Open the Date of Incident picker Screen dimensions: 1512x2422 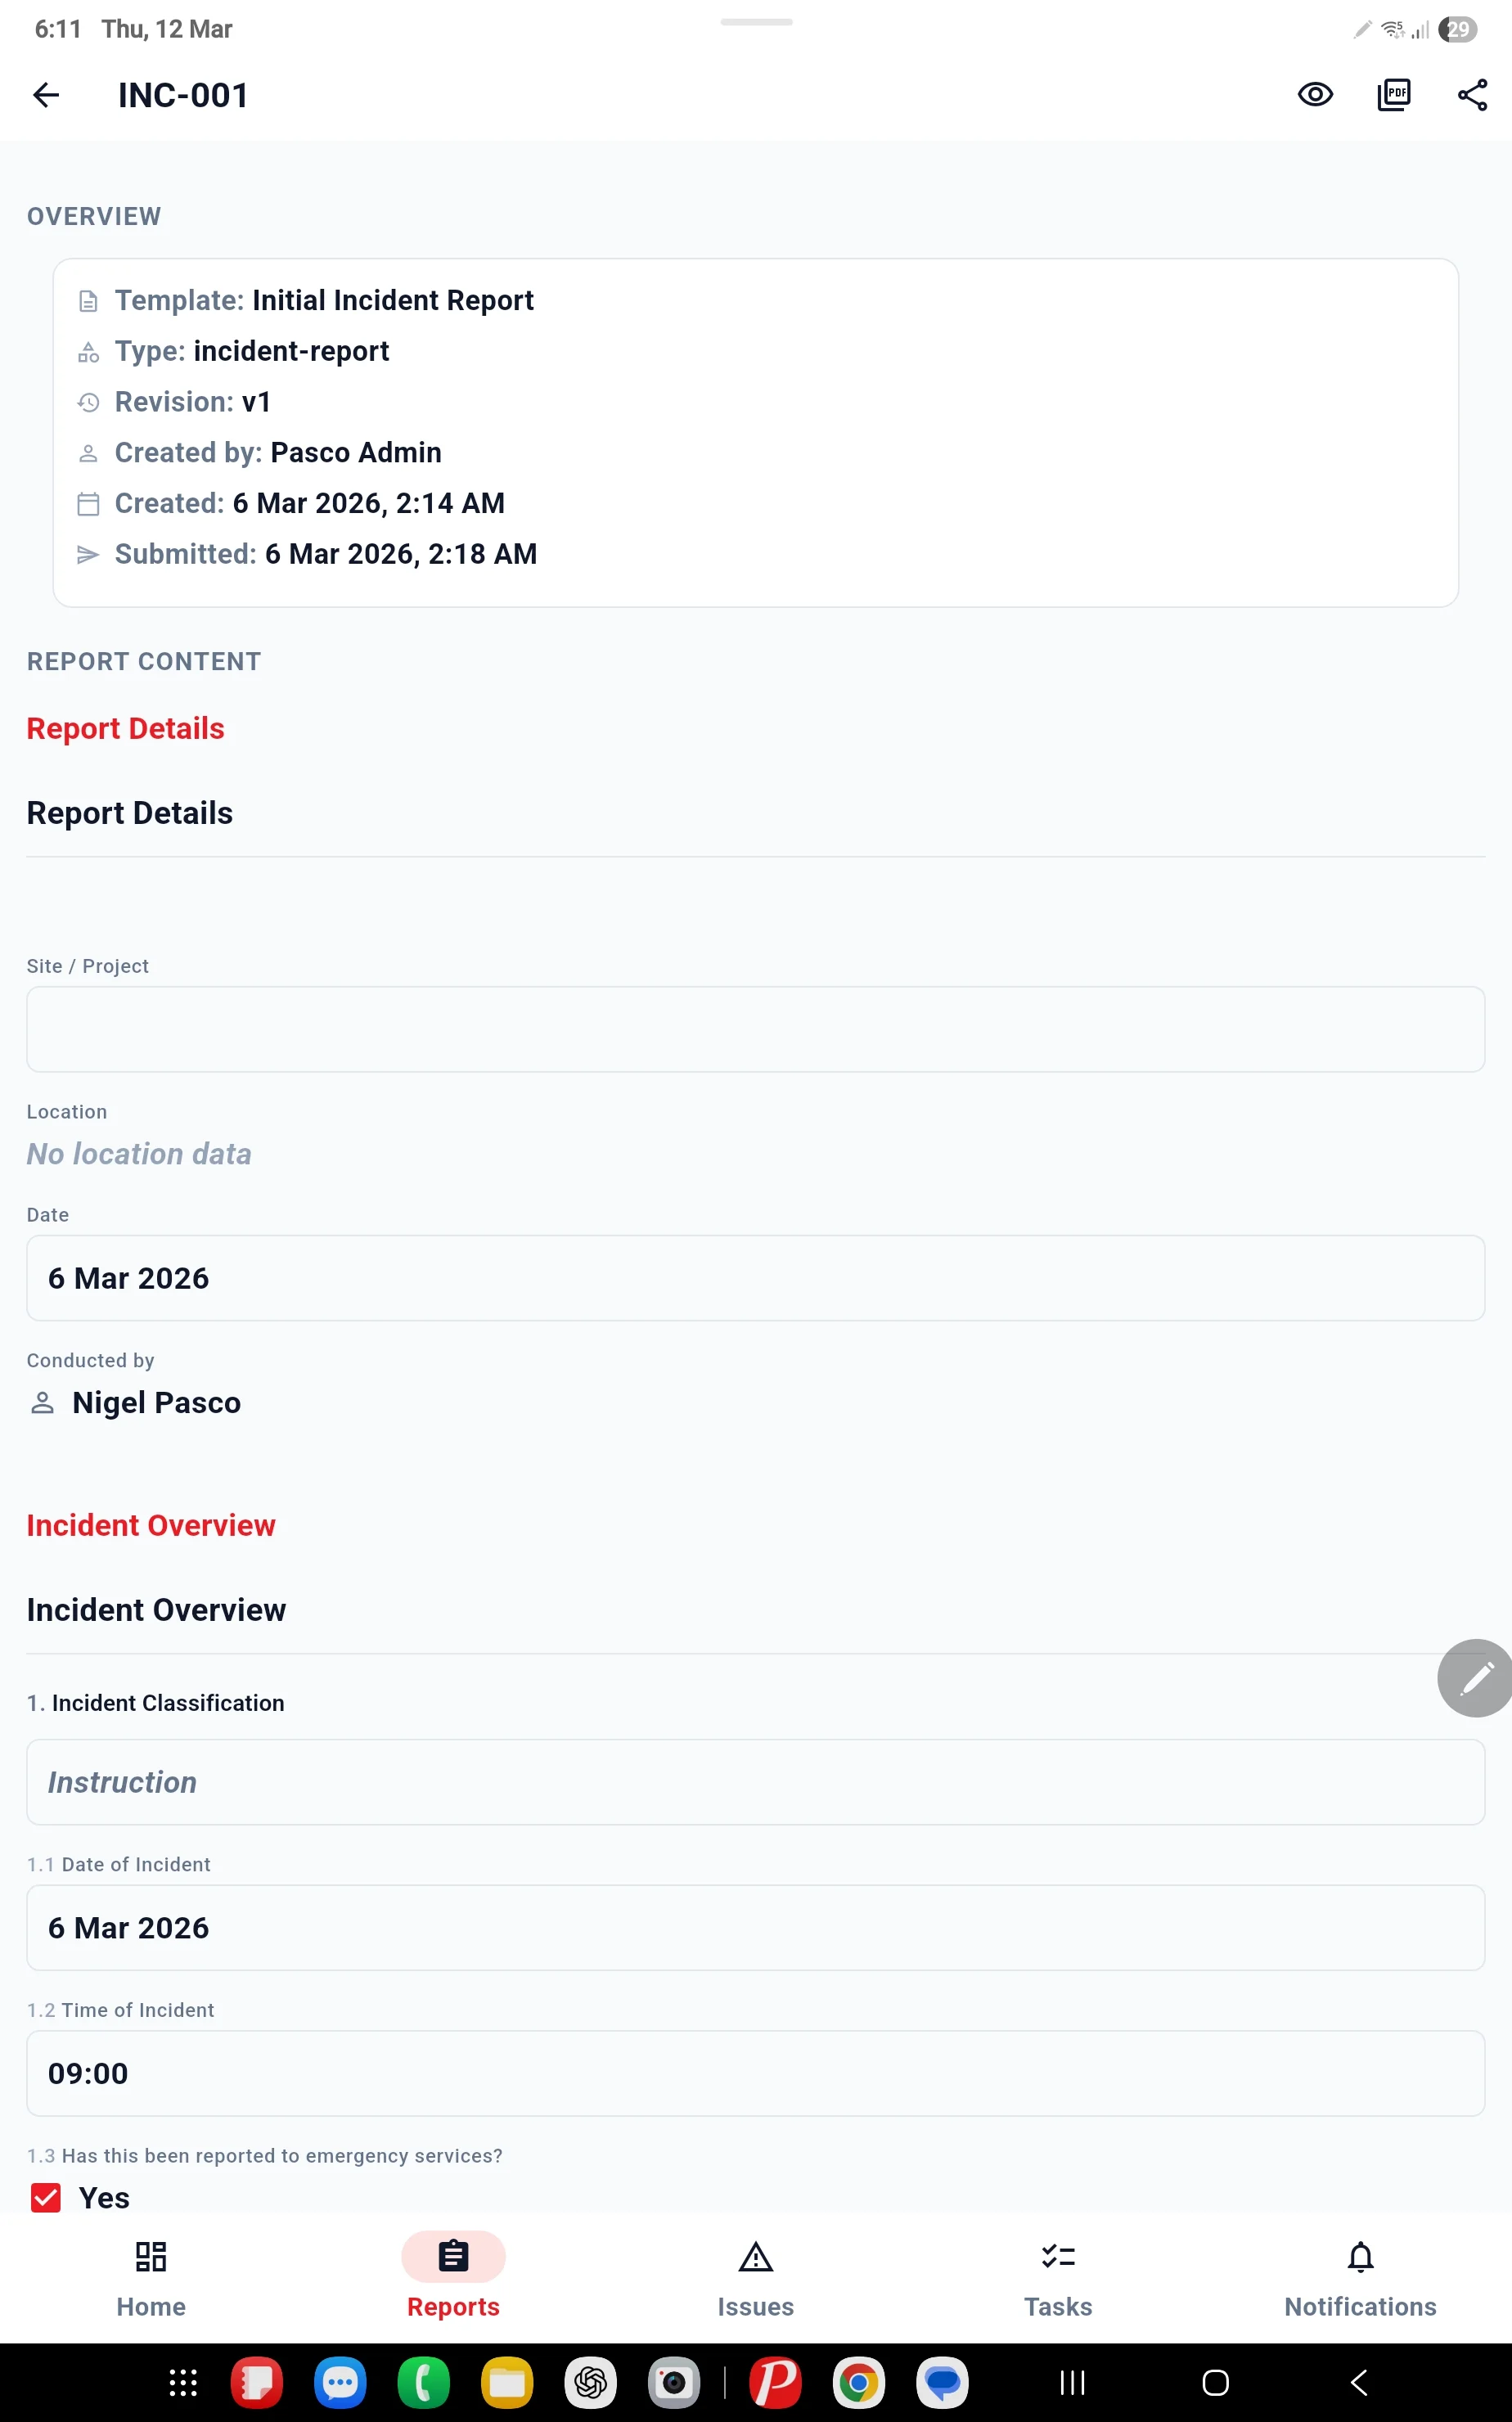[756, 1928]
